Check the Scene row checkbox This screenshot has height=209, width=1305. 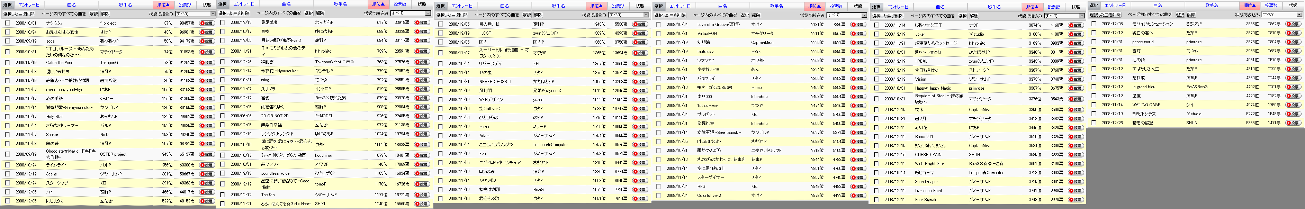tap(7, 174)
